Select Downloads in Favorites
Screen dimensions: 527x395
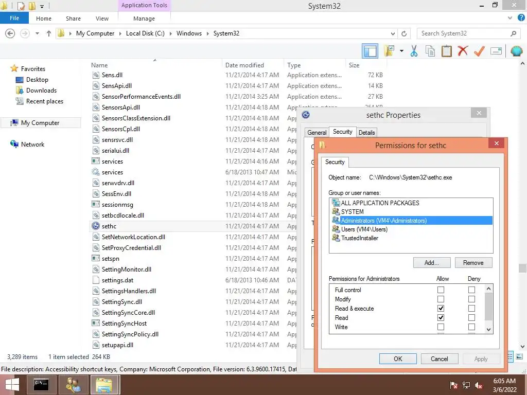pos(41,91)
